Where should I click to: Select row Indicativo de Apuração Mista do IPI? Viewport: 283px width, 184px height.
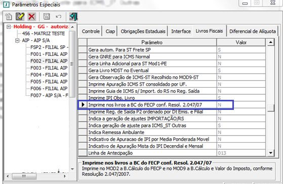[172, 146]
